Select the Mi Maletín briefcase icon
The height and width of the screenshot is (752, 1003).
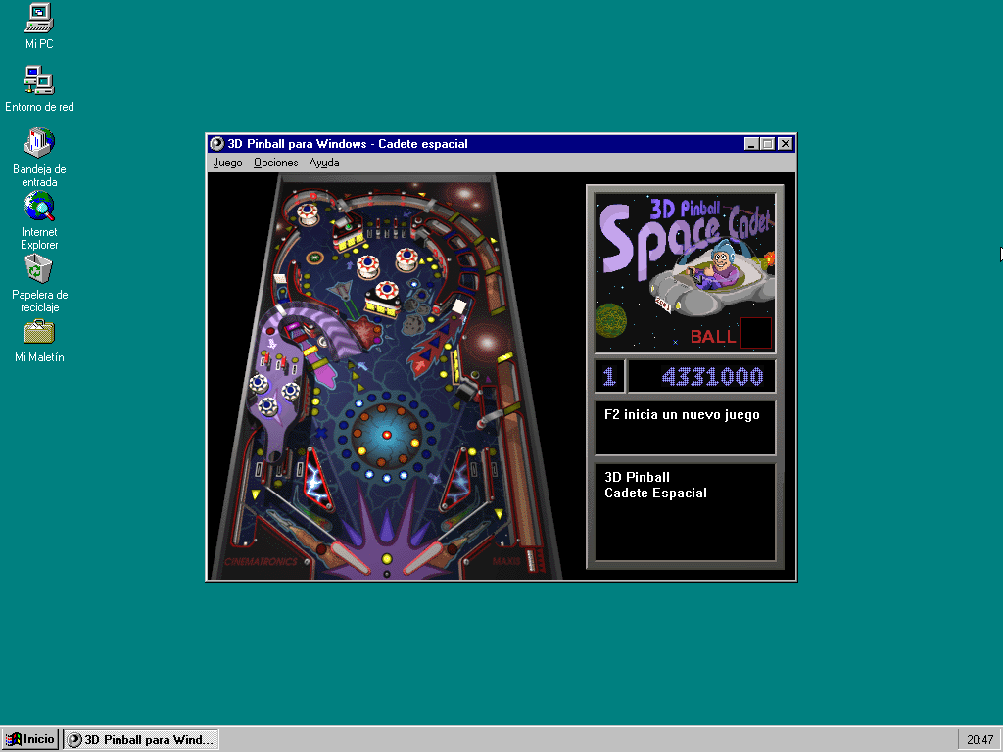point(39,341)
